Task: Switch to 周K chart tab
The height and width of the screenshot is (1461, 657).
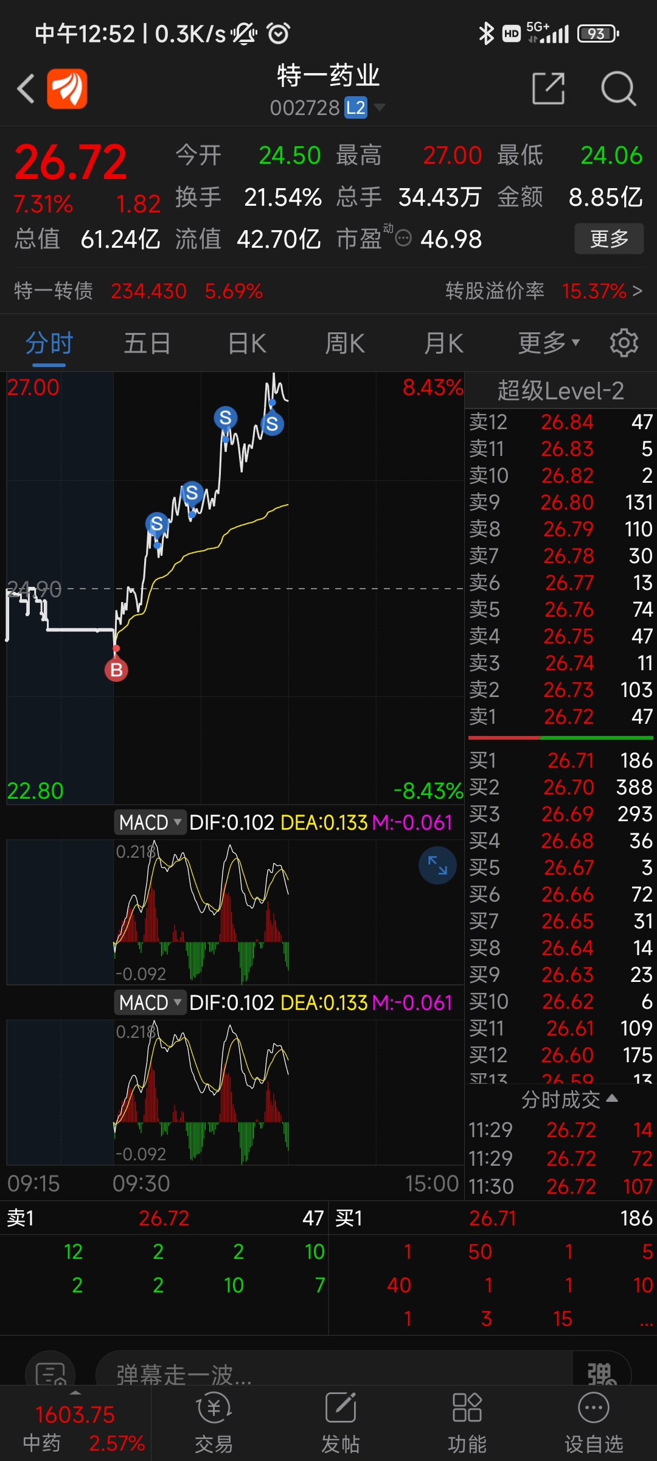Action: [345, 344]
